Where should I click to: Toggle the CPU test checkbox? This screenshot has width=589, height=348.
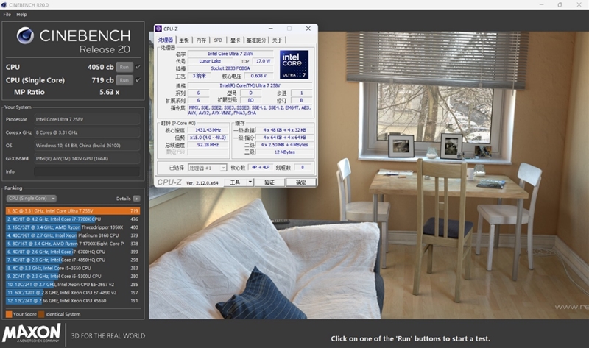tap(138, 67)
